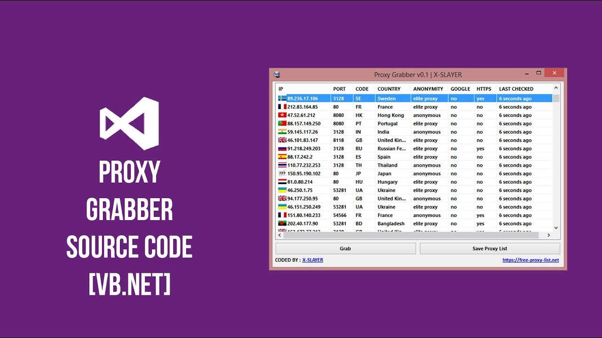The width and height of the screenshot is (602, 338).
Task: Select proxy row 46.151.250.249
Action: [414, 207]
